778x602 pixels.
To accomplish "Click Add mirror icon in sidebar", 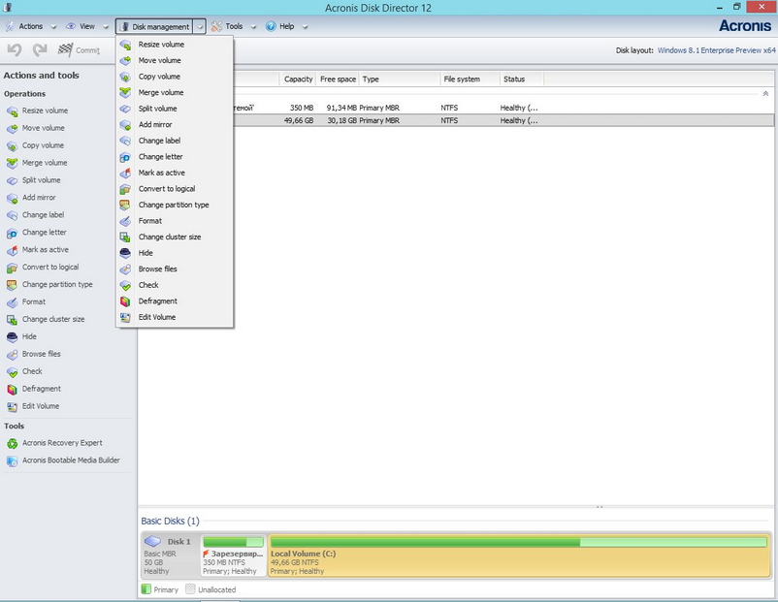I will pyautogui.click(x=12, y=198).
